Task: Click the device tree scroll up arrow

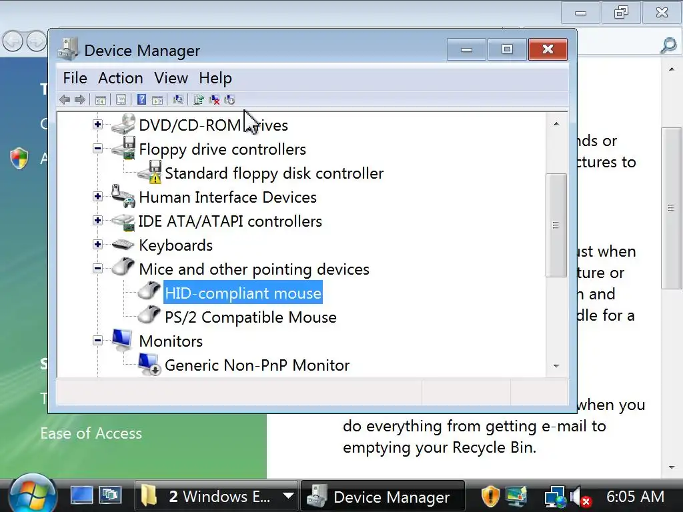Action: [556, 123]
